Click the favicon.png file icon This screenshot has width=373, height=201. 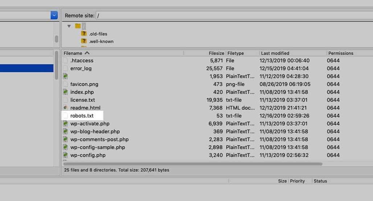[65, 84]
